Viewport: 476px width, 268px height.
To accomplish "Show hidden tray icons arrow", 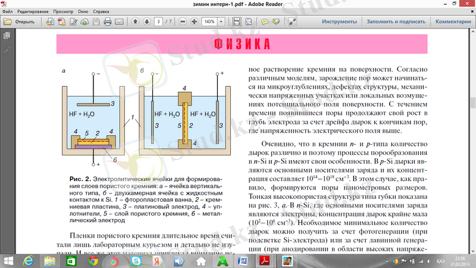I will (387, 261).
